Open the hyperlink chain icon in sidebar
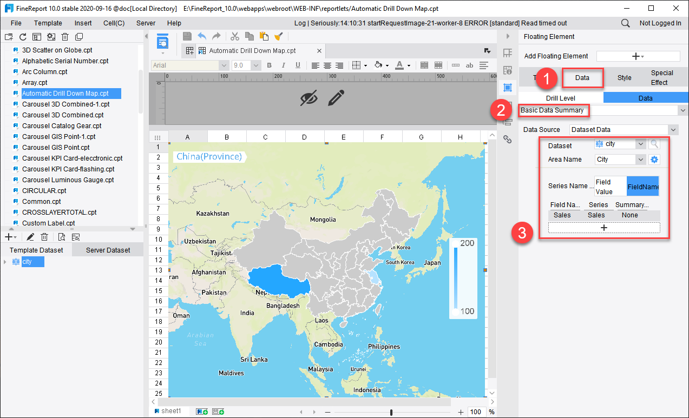This screenshot has height=418, width=689. pos(507,139)
